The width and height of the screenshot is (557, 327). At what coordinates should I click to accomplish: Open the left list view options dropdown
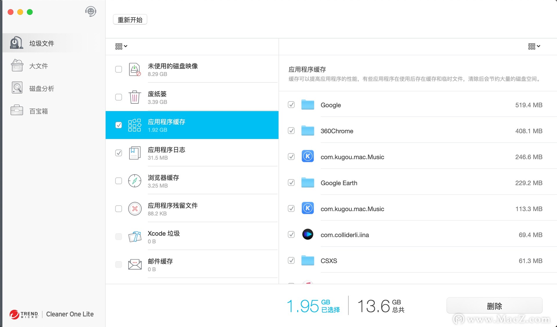click(121, 46)
